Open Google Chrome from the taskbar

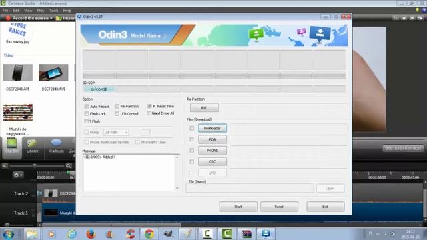[x=149, y=234]
